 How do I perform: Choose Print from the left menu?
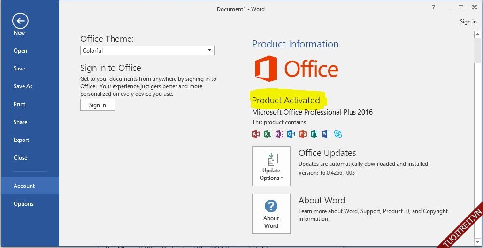click(20, 104)
